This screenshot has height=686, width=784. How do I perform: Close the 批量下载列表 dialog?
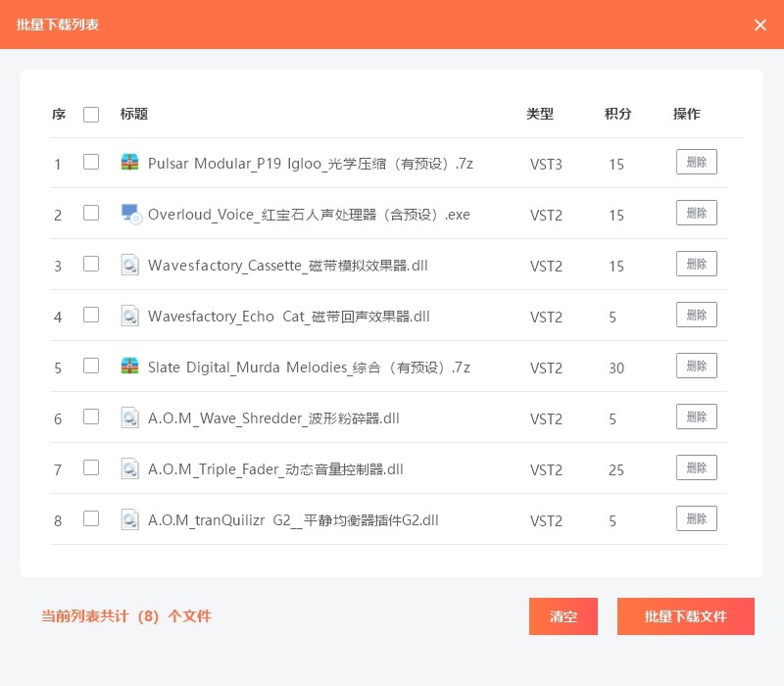(x=760, y=24)
